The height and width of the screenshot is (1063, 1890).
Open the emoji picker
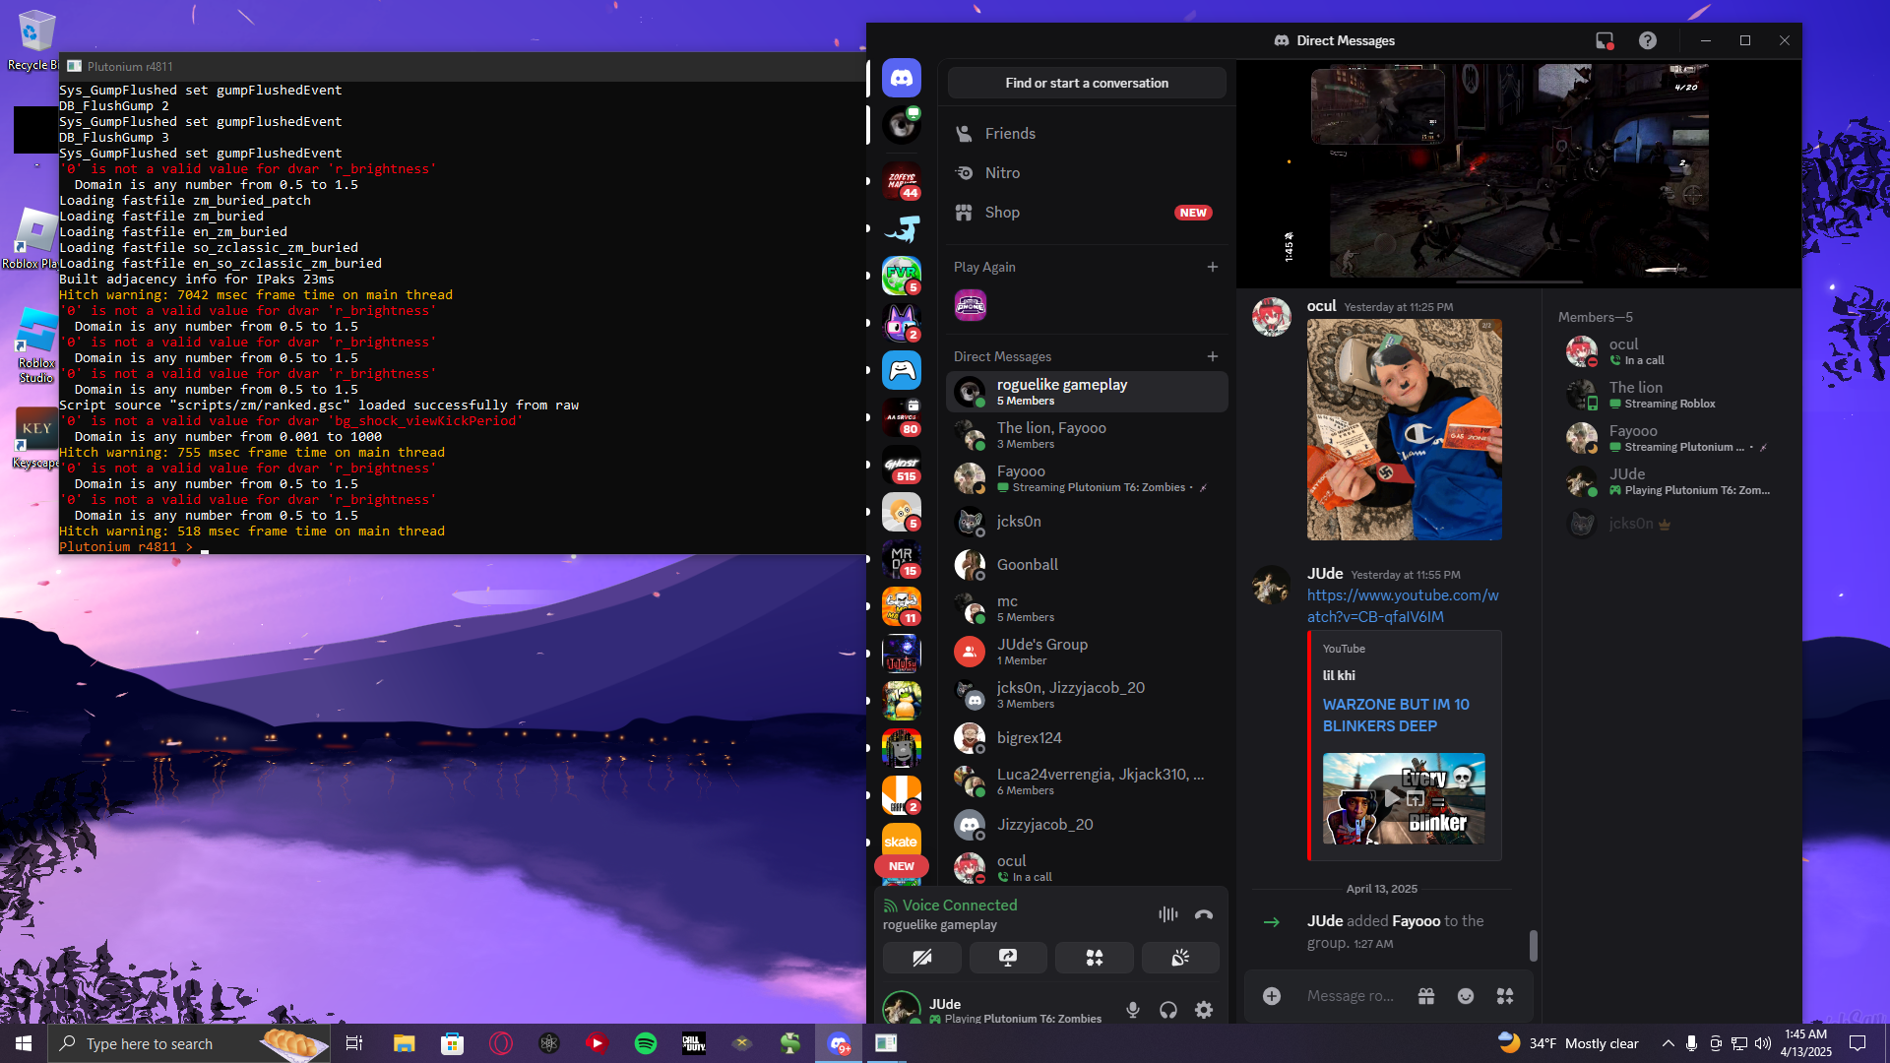[x=1466, y=996]
